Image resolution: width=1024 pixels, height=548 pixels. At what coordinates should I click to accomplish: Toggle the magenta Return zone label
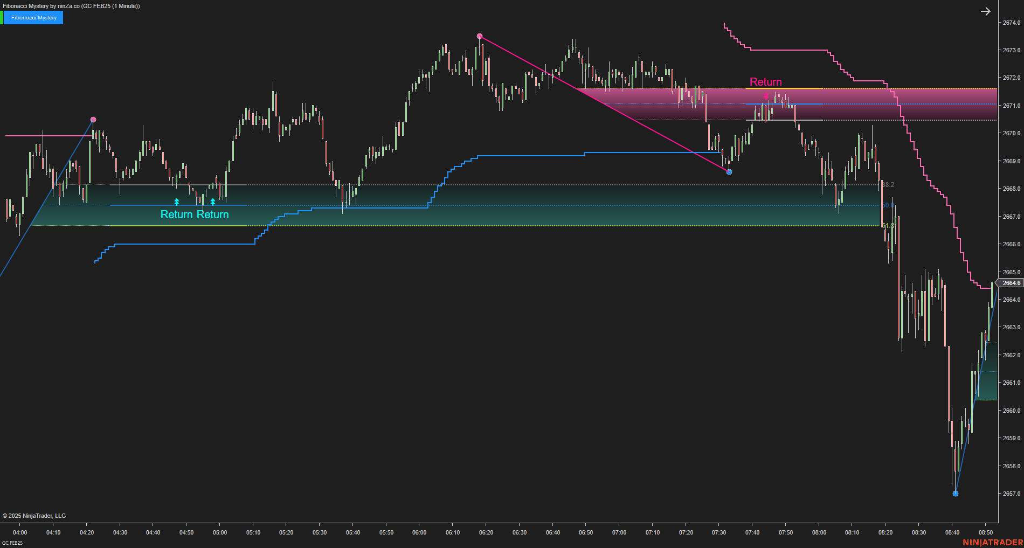(x=766, y=82)
